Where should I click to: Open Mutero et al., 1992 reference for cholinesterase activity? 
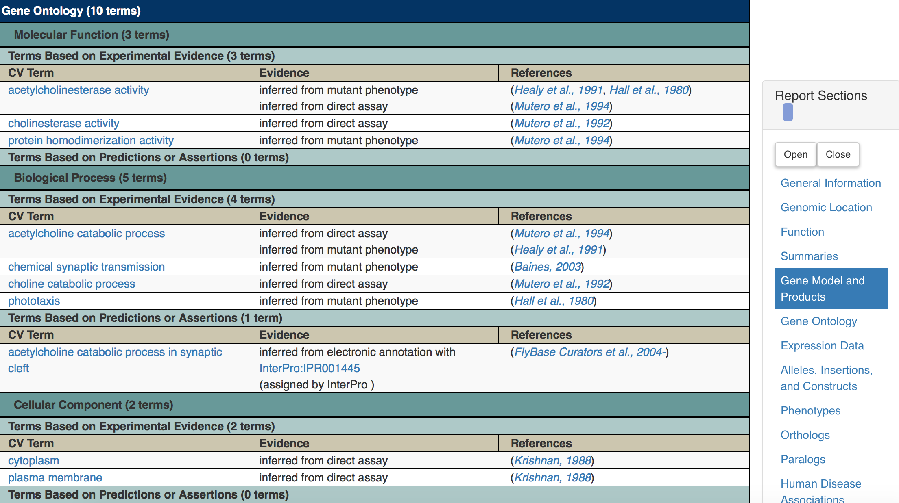point(562,123)
